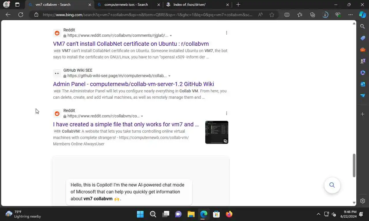Open Microsoft Store from taskbar
The width and height of the screenshot is (369, 221).
216,214
